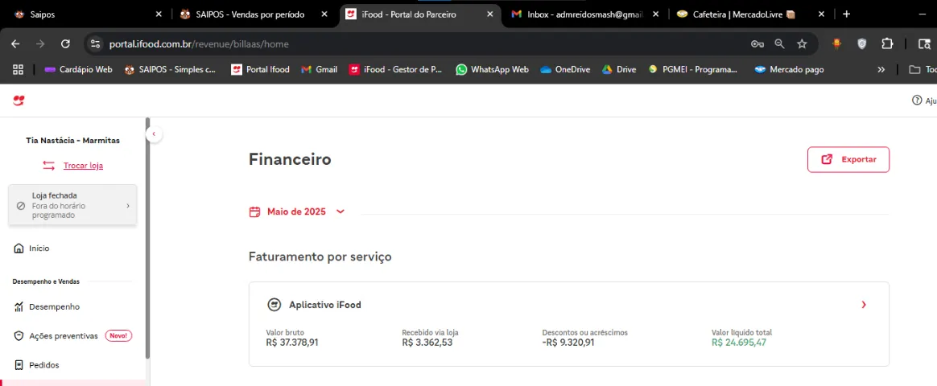Screen dimensions: 937x386
Task: Click the zoom magnifier icon in the address bar
Action: click(780, 43)
